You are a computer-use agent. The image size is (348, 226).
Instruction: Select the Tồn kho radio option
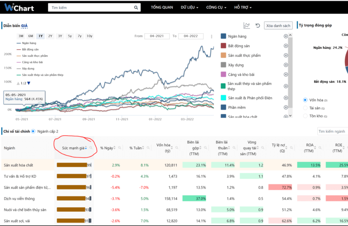pos(305,116)
